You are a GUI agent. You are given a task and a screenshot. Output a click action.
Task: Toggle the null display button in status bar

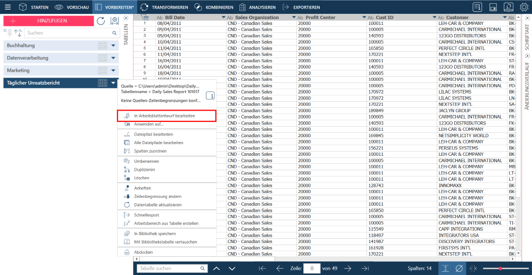459,269
